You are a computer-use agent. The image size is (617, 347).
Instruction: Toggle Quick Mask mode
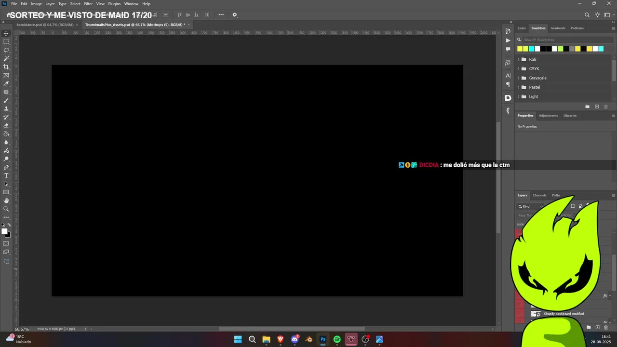click(6, 243)
